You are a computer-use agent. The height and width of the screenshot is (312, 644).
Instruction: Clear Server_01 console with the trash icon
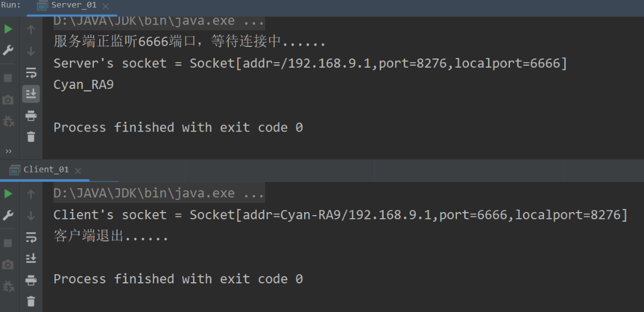coord(31,136)
